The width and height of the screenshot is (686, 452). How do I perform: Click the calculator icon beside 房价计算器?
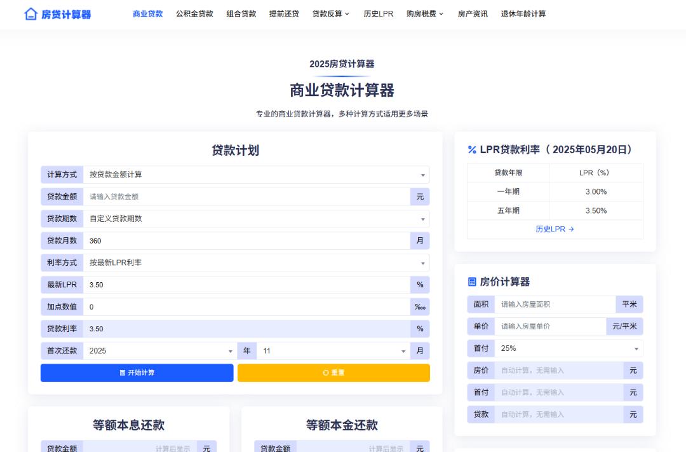click(472, 282)
